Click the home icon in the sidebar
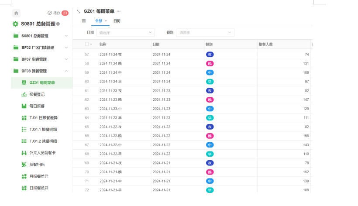Image resolution: width=358 pixels, height=206 pixels. 16,13
